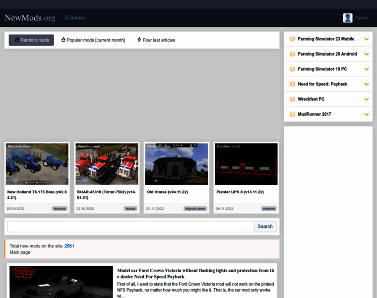
Task: Click the lightning icon beside Four last articles
Action: (139, 40)
